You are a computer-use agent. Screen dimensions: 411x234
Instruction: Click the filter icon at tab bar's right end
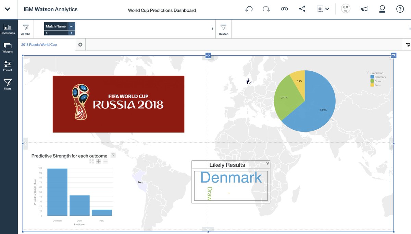(x=408, y=45)
